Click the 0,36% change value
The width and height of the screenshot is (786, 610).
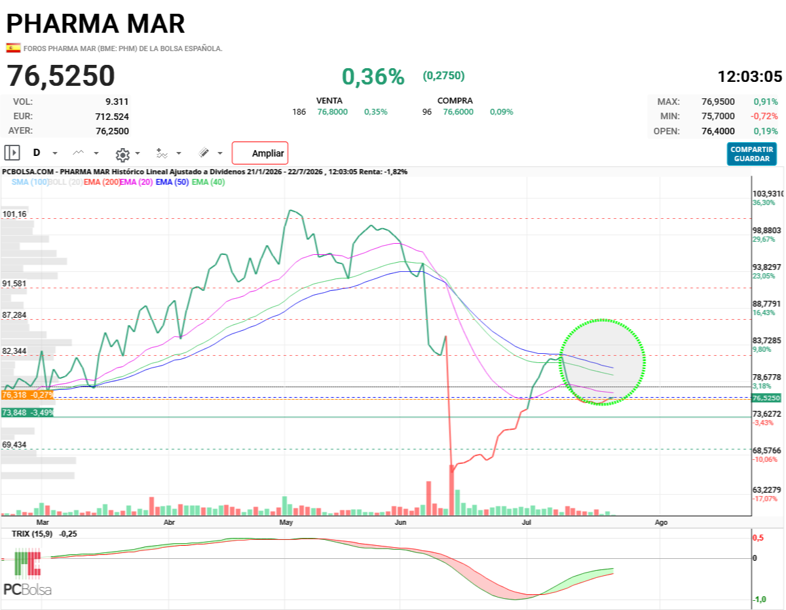[373, 77]
